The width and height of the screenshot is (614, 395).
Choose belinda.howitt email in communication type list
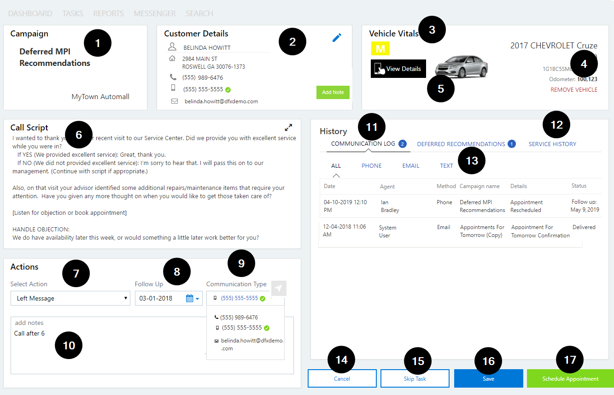[249, 344]
